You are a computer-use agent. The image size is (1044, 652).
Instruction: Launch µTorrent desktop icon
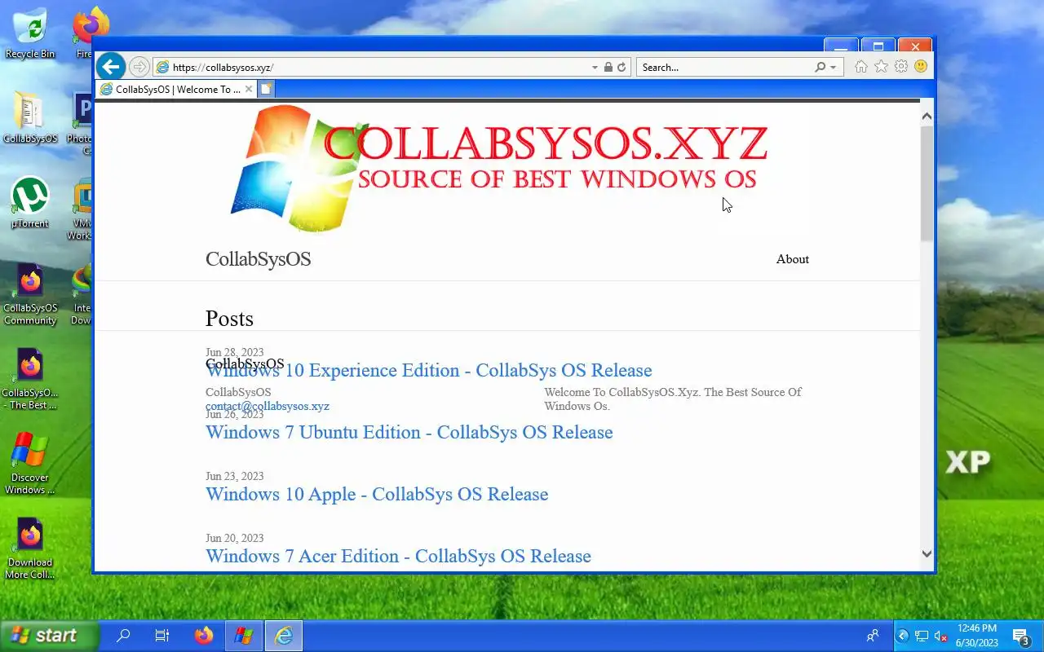point(30,203)
